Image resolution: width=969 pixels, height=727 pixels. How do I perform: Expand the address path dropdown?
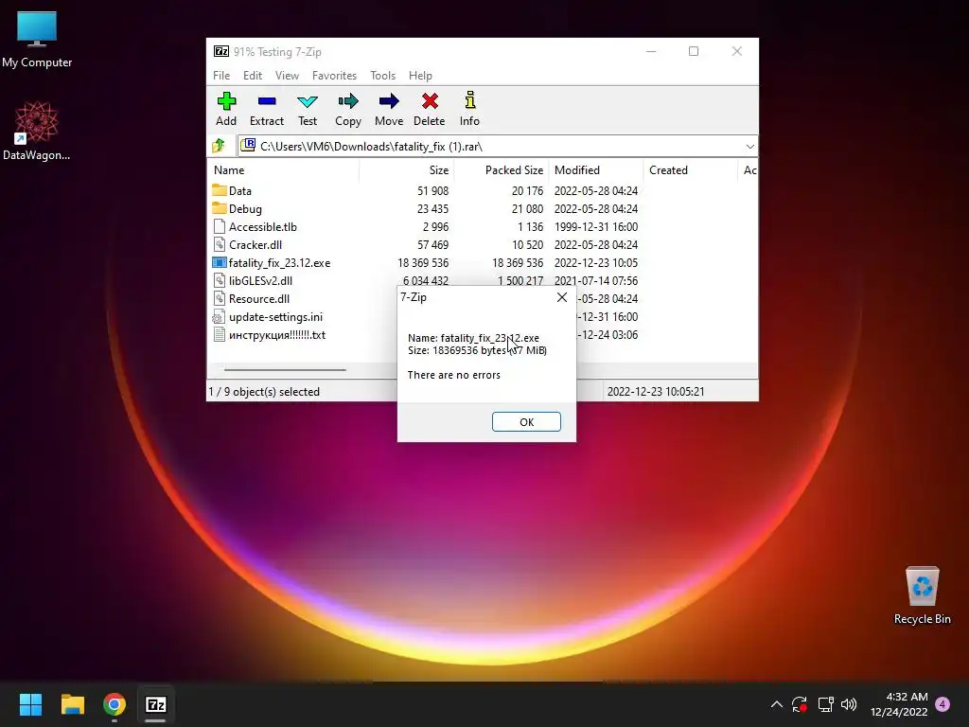(749, 147)
